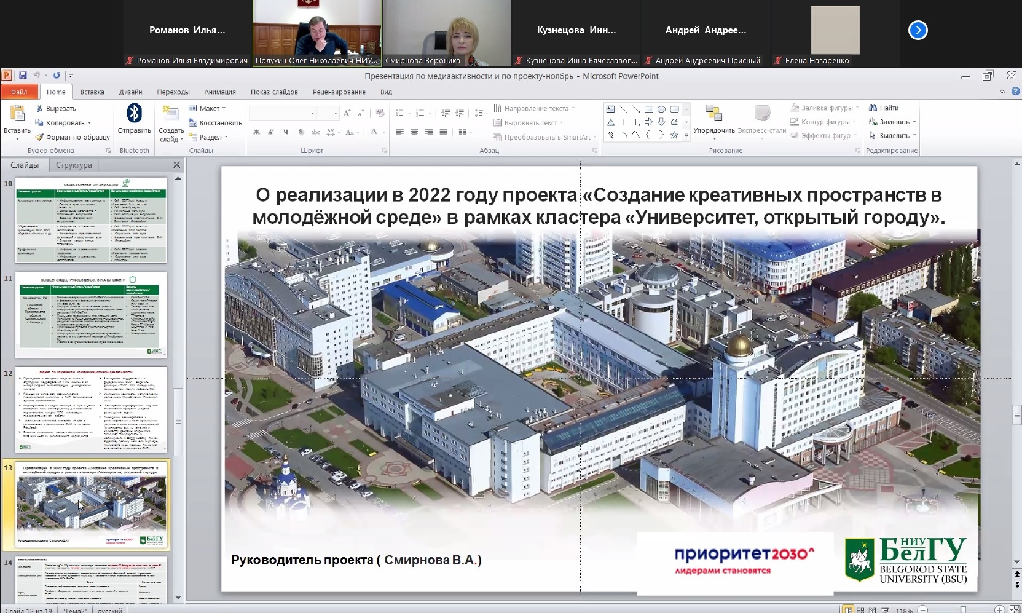
Task: Toggle underline (Ч) formatting
Action: [286, 132]
